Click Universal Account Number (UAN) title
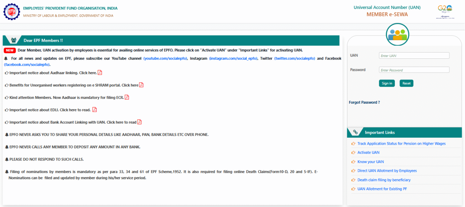 (x=387, y=7)
